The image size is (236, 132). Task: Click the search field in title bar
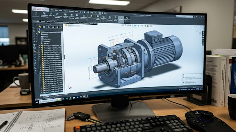[184, 16]
